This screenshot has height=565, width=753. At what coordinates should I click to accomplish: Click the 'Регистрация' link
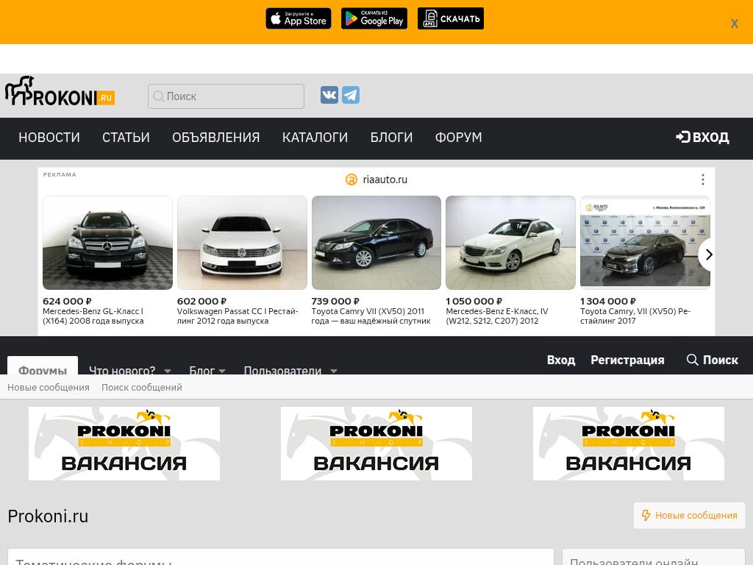point(627,360)
